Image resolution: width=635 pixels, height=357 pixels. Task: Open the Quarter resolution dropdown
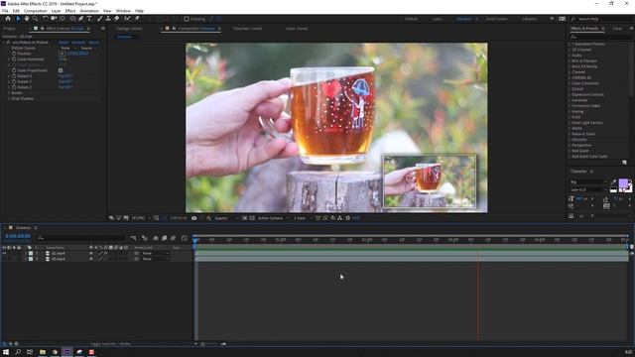coord(226,218)
